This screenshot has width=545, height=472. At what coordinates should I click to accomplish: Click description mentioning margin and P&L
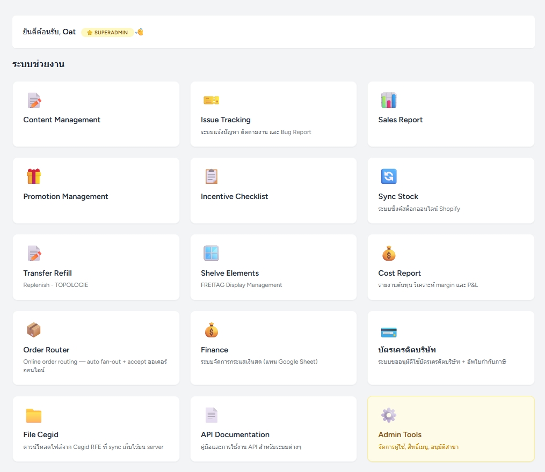pos(428,285)
